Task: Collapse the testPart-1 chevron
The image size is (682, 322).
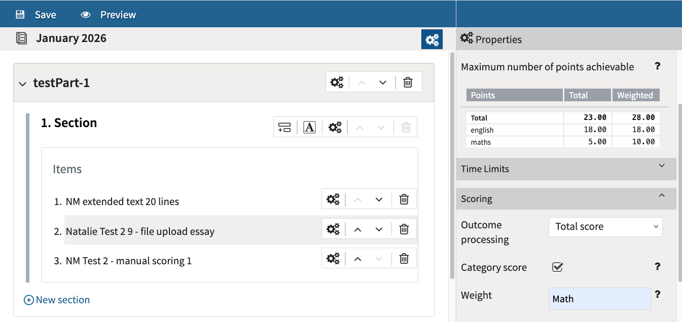Action: coord(22,84)
